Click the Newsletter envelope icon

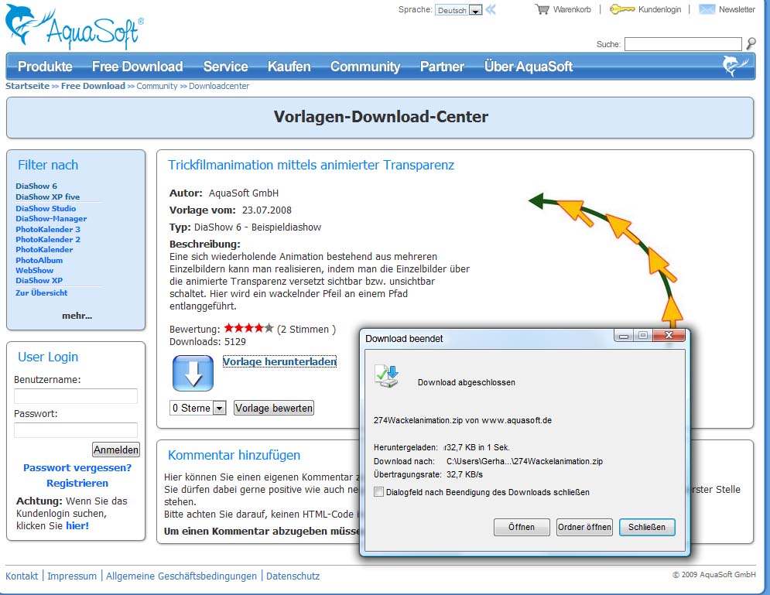click(x=706, y=9)
